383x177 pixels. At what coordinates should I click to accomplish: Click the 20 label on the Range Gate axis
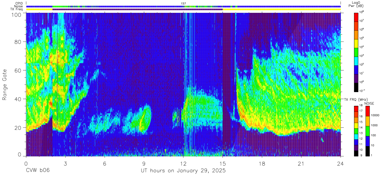tap(18, 127)
